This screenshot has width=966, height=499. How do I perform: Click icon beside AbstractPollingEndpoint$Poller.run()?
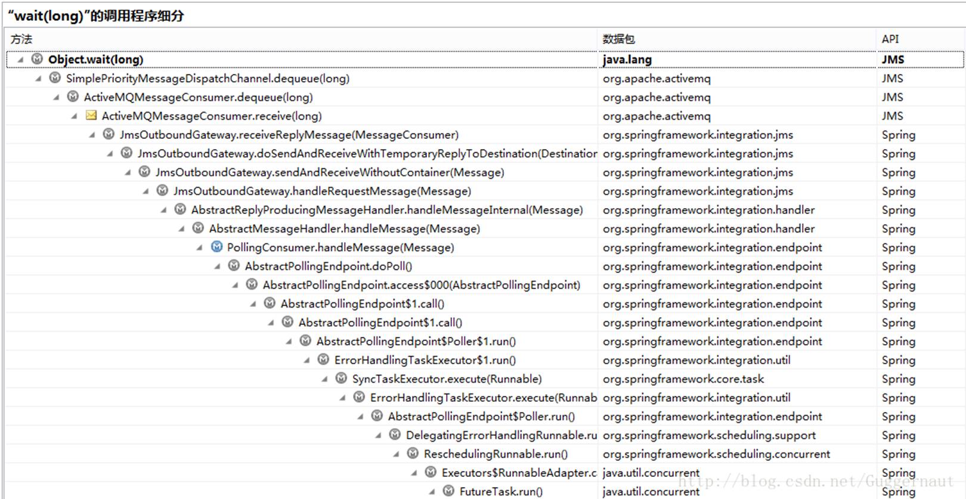(377, 416)
